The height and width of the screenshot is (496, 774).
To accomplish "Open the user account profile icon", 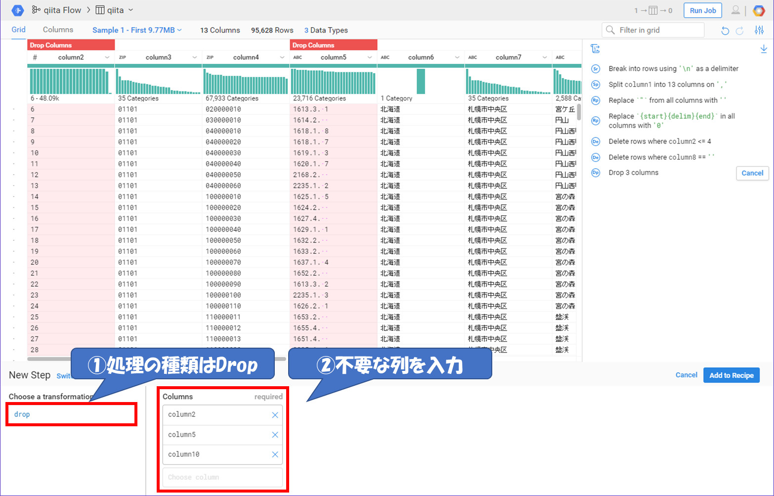I will 735,10.
